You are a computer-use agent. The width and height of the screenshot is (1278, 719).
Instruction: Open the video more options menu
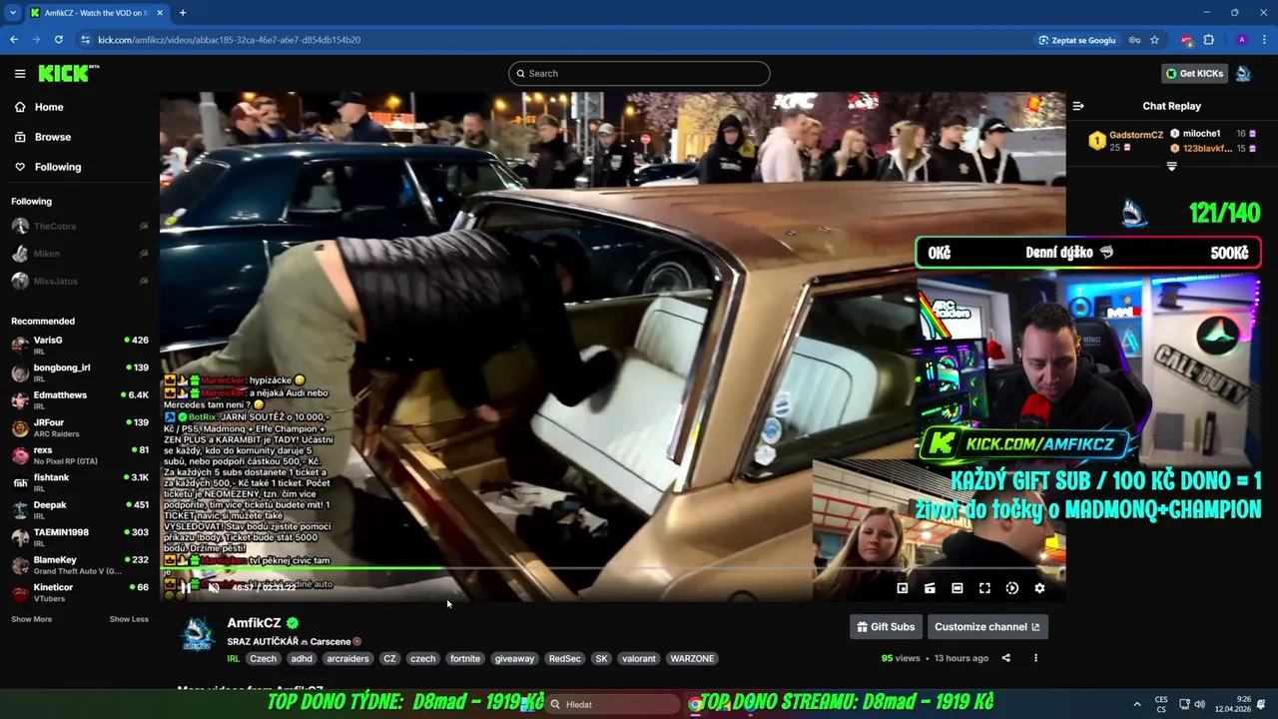[1035, 658]
